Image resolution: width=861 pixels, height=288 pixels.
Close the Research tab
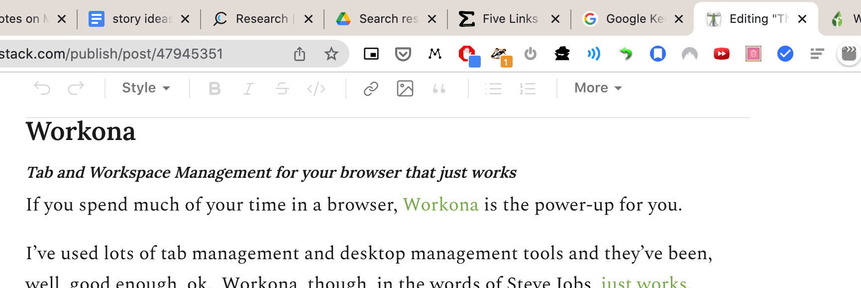coord(309,19)
